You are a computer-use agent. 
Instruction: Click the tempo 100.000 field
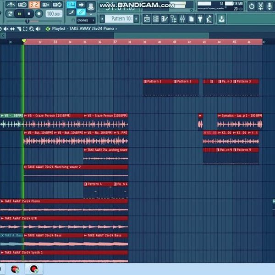click(54, 14)
